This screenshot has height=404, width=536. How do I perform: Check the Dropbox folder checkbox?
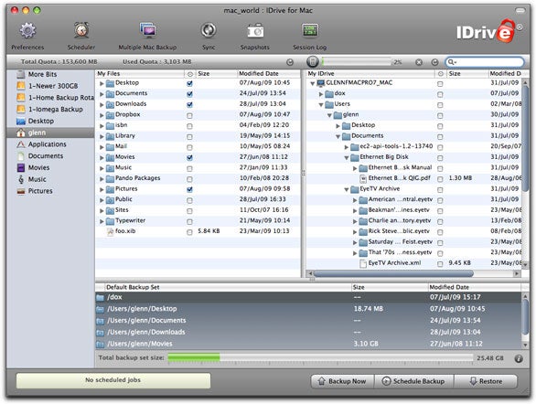[189, 116]
